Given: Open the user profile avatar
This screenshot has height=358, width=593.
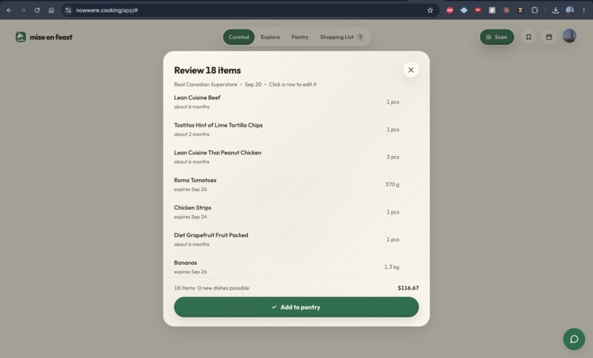Looking at the screenshot, I should (x=569, y=36).
